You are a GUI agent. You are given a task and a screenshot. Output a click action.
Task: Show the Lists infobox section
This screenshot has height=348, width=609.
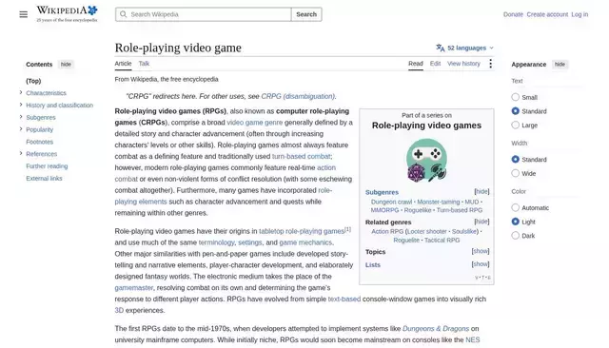pos(481,264)
